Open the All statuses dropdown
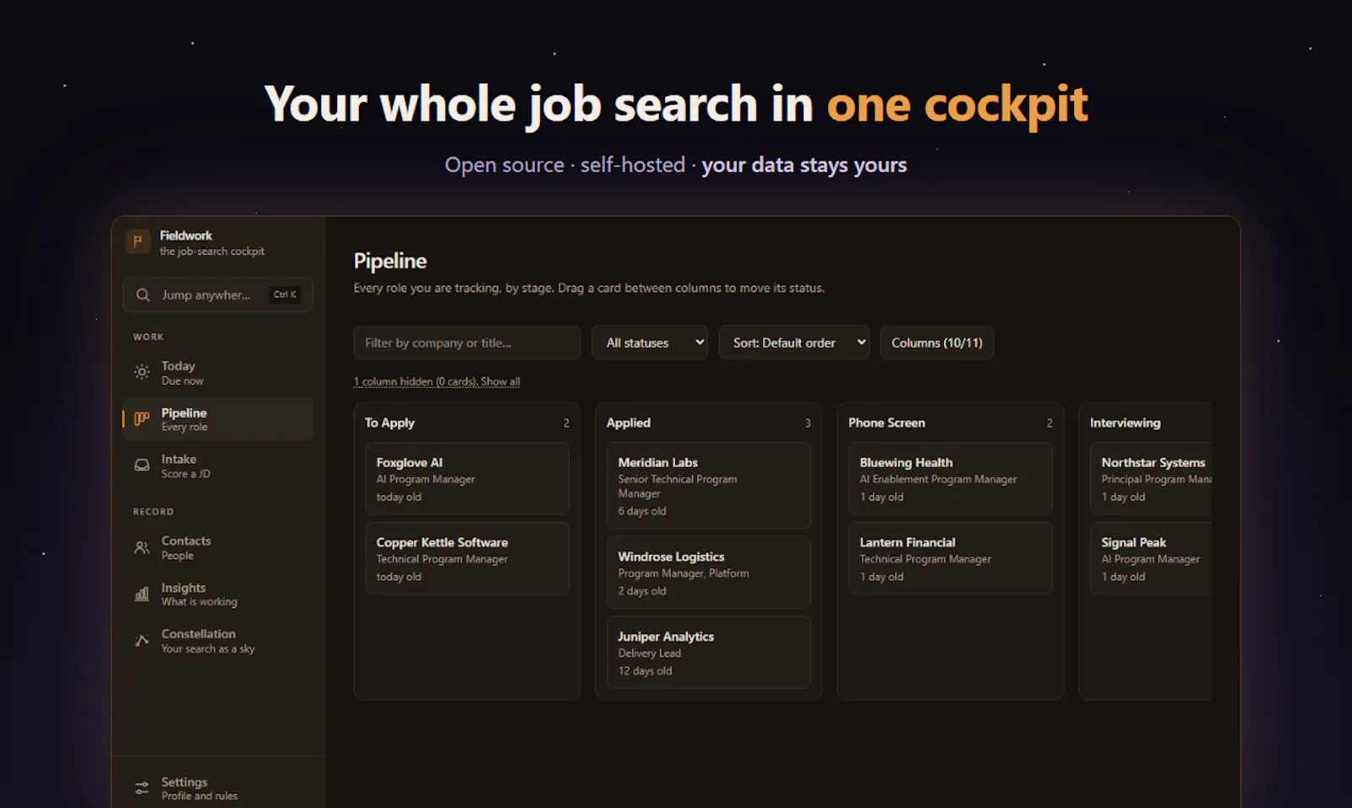The width and height of the screenshot is (1352, 808). tap(650, 343)
